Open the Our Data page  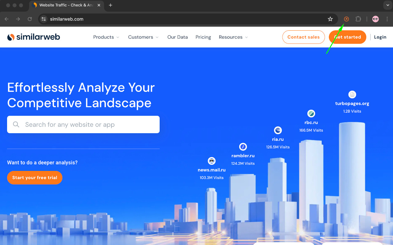(177, 37)
